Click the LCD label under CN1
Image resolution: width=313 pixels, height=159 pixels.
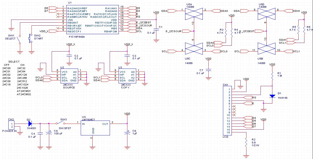pos(225,137)
